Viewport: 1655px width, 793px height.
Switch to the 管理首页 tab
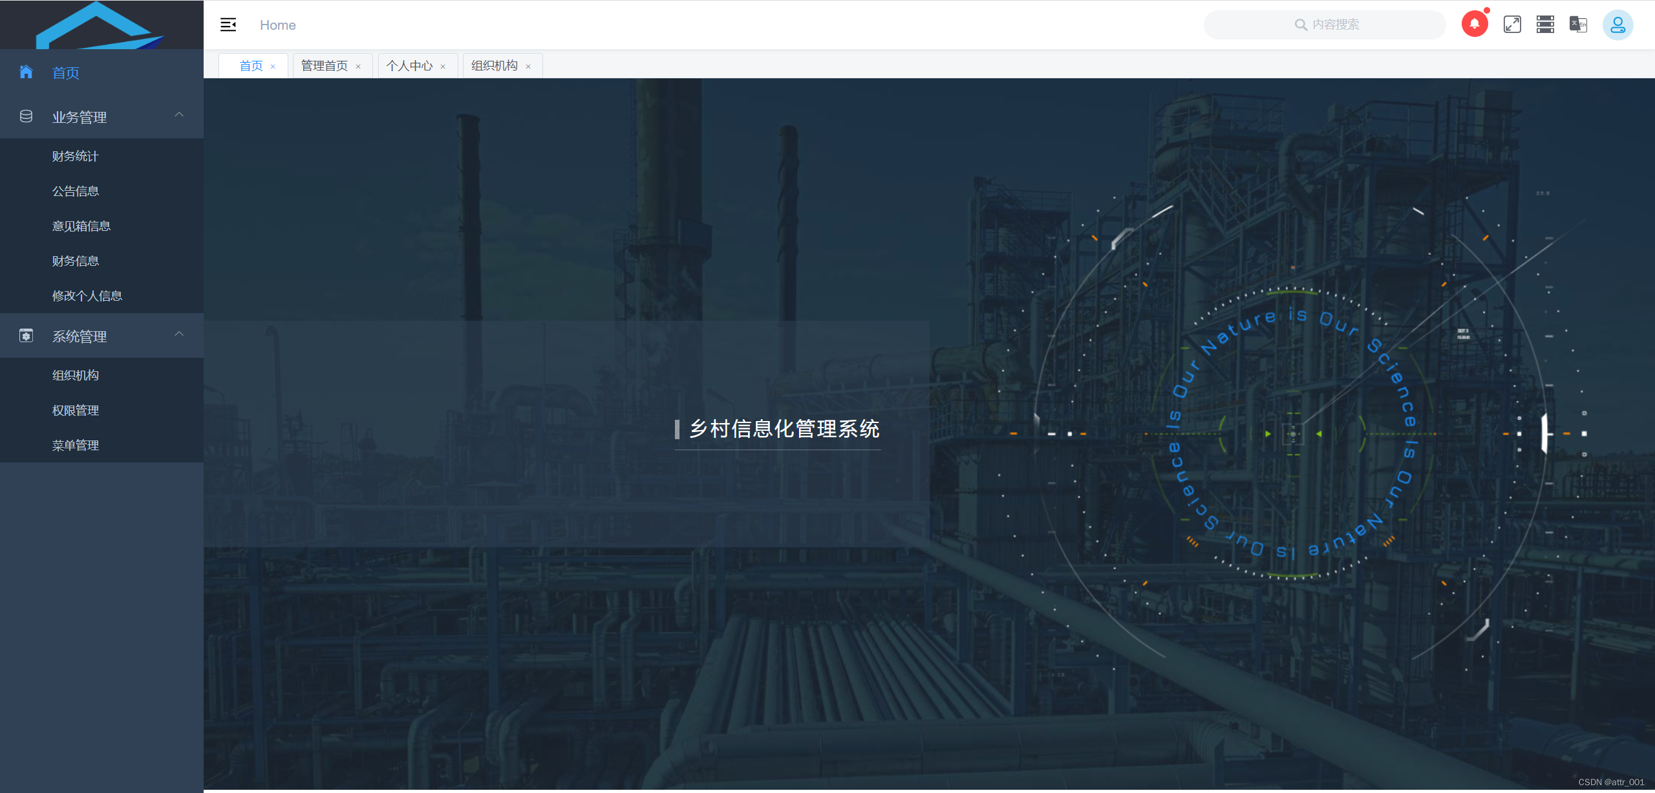[x=325, y=66]
